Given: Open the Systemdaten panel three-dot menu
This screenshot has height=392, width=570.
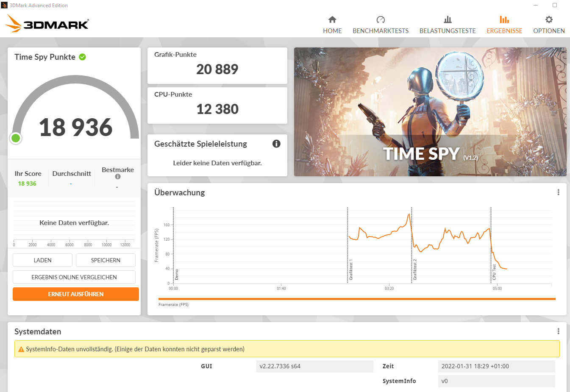Looking at the screenshot, I should (558, 331).
